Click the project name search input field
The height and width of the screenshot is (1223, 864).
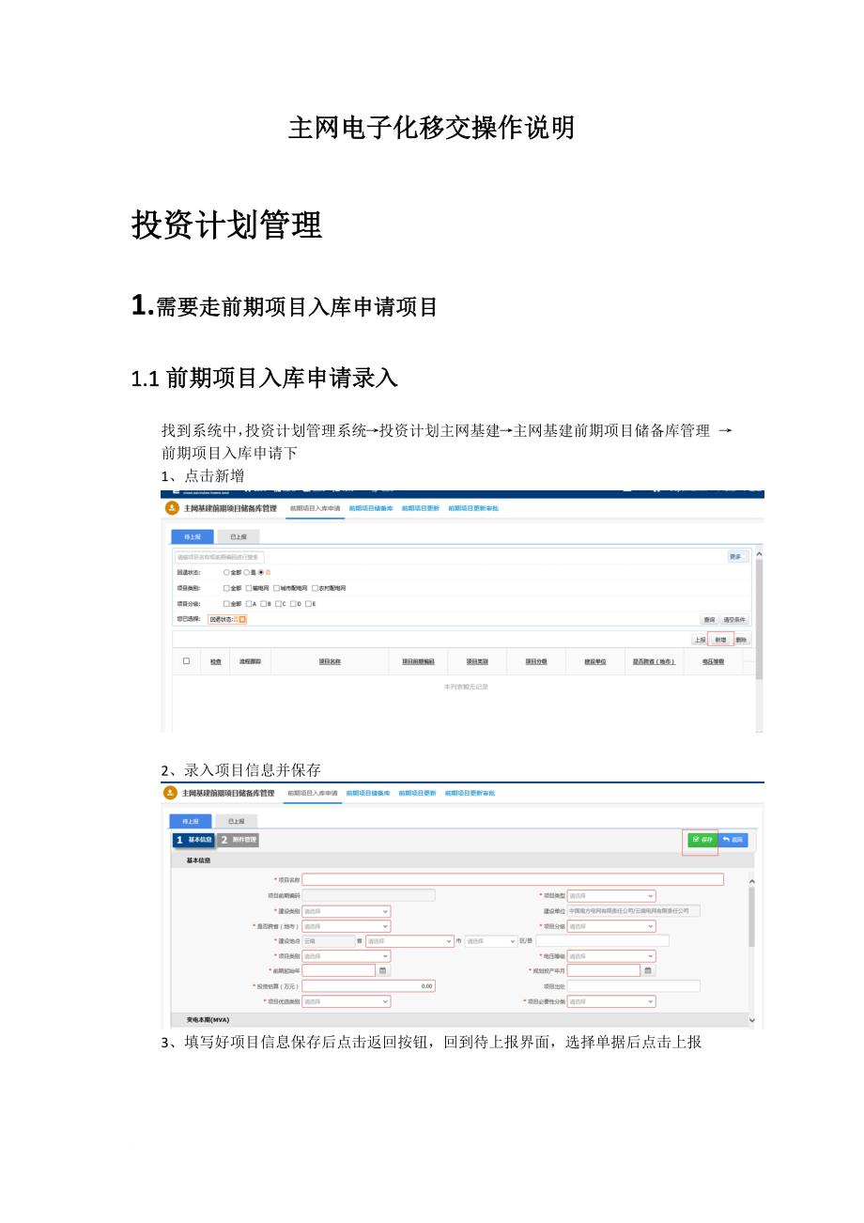pos(218,555)
